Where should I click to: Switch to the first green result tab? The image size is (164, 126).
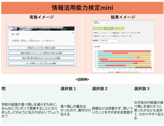(x=98, y=28)
